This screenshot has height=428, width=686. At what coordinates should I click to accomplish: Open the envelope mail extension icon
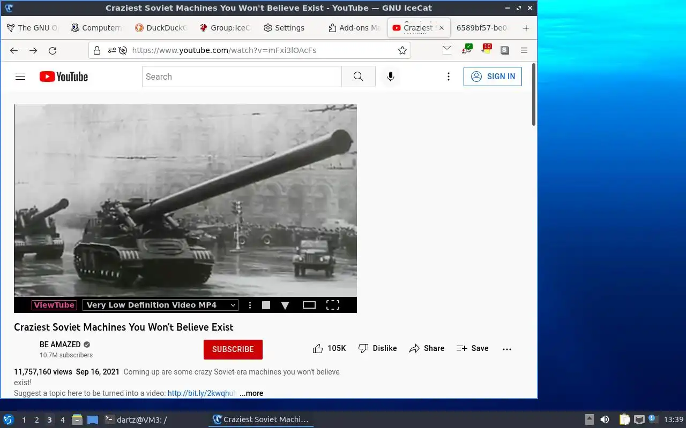[x=447, y=50]
